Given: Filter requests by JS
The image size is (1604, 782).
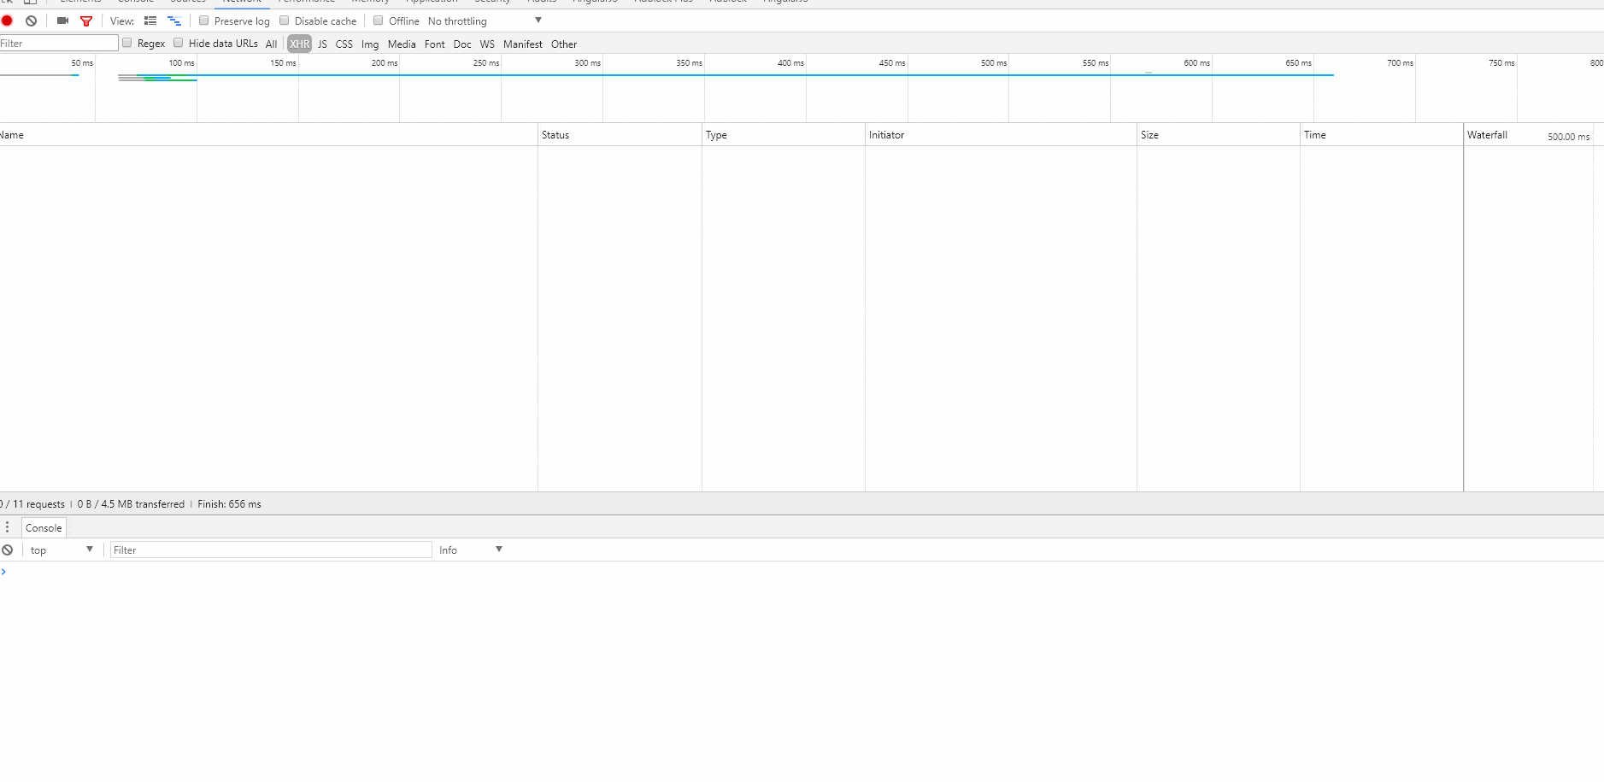Looking at the screenshot, I should pyautogui.click(x=323, y=44).
